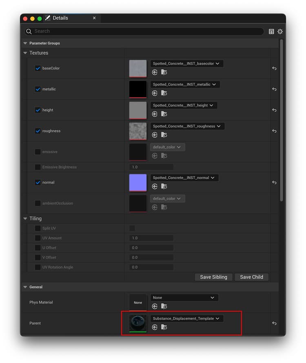Click the UV Amount value field
This screenshot has height=363, width=306.
(x=151, y=238)
